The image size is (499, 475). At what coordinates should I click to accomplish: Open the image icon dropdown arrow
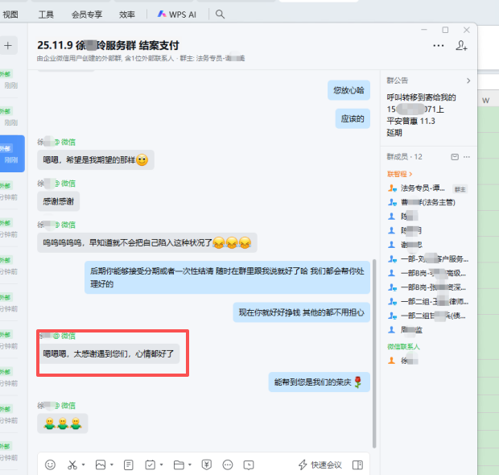[x=112, y=465]
